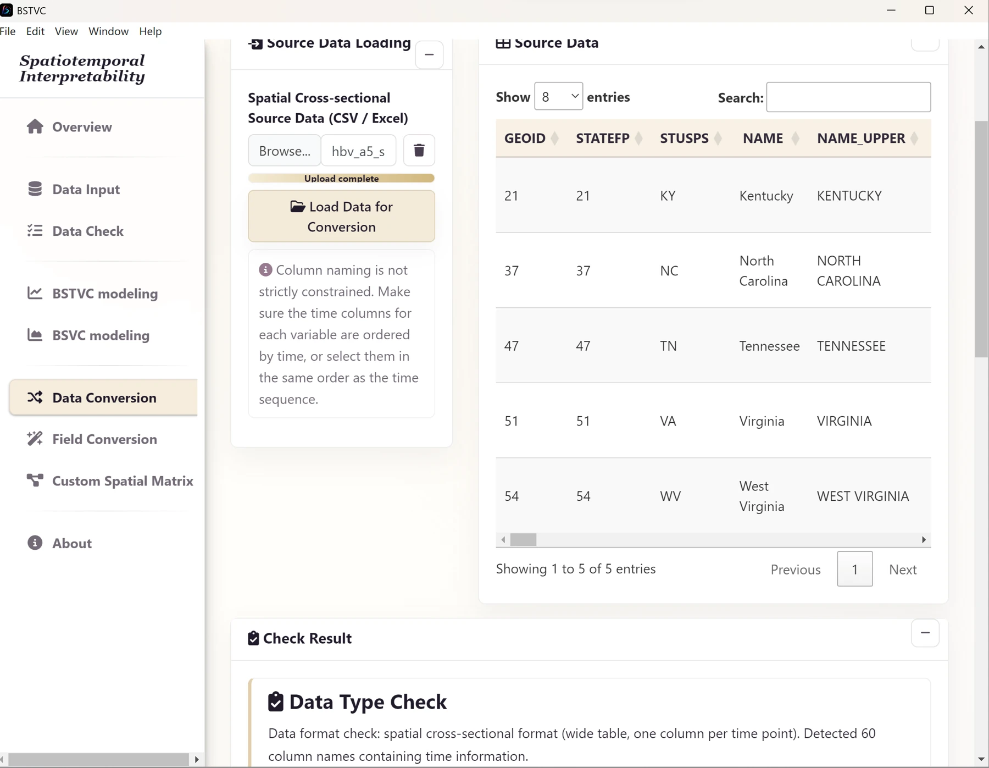989x768 pixels.
Task: Click the WV state abbreviation cell
Action: point(670,496)
